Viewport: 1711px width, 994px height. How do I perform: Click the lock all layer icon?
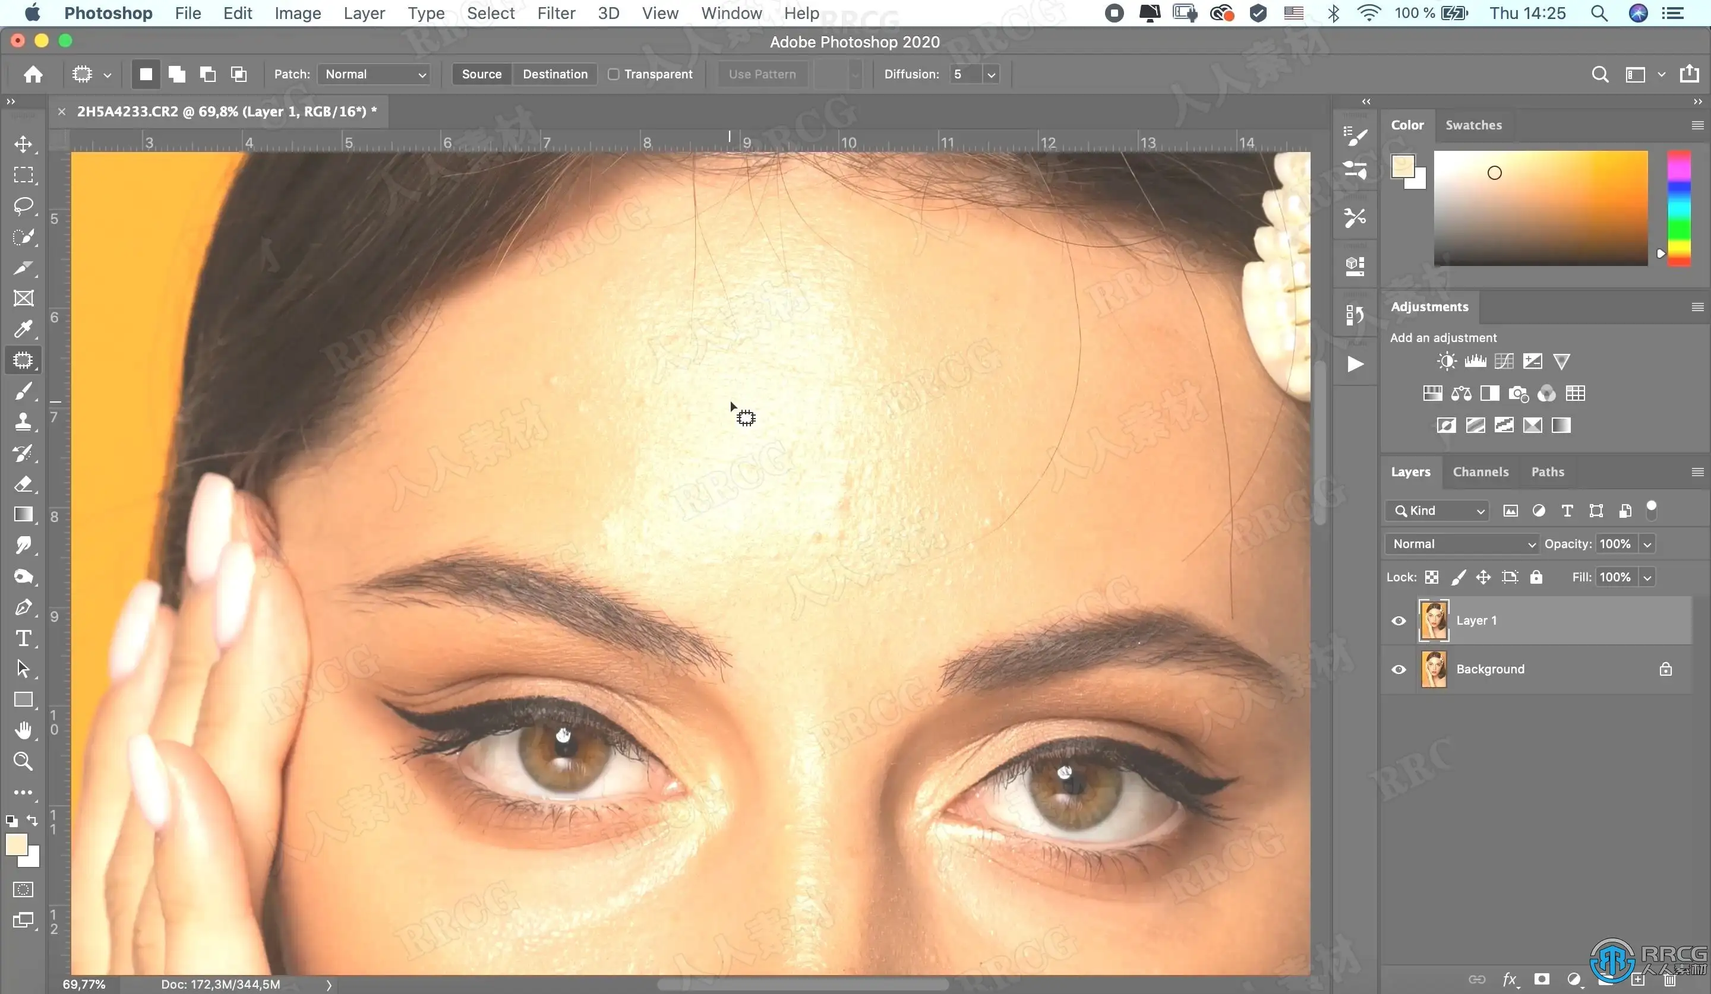point(1536,577)
